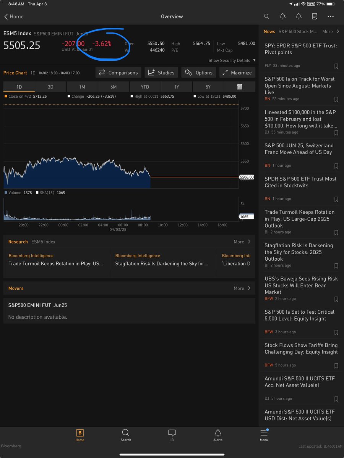Toggle the SMA(15) series legend
The image size is (344, 458).
(x=50, y=193)
